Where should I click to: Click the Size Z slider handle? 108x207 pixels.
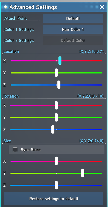[x=56, y=185]
